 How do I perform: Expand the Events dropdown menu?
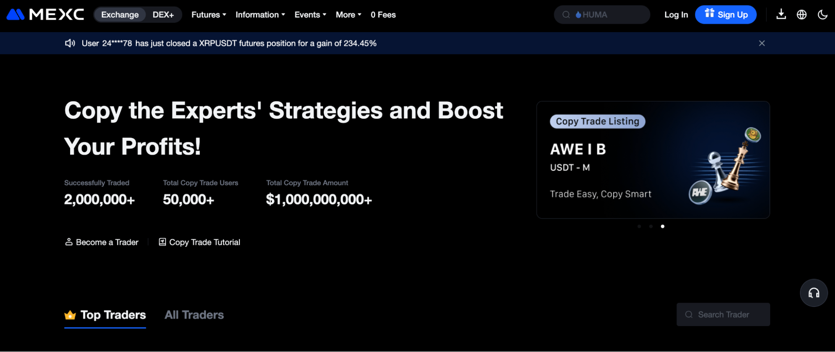tap(310, 15)
